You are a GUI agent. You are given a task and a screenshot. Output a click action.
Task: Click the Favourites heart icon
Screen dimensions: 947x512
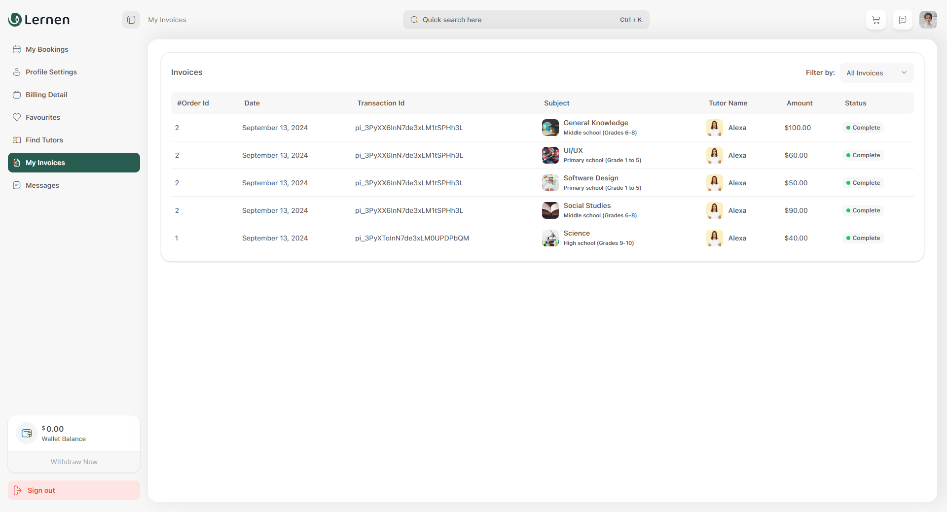pyautogui.click(x=17, y=117)
